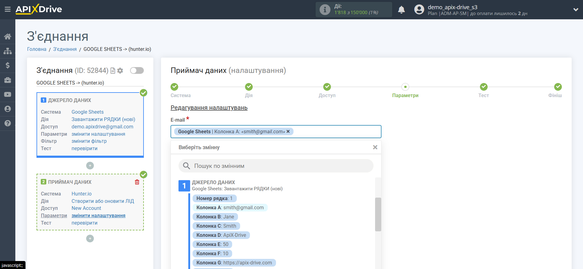Image resolution: width=583 pixels, height=269 pixels.
Task: Open the Google Sheets system link
Action: (x=88, y=112)
